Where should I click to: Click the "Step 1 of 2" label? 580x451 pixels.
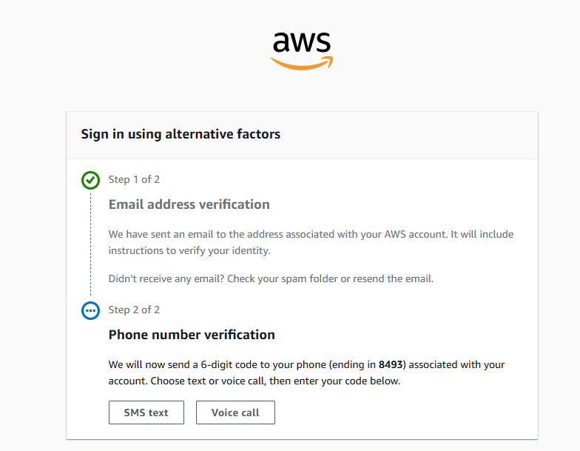pyautogui.click(x=134, y=179)
